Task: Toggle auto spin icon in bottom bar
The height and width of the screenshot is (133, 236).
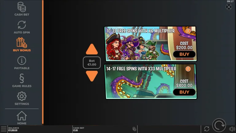Action: 206,129
